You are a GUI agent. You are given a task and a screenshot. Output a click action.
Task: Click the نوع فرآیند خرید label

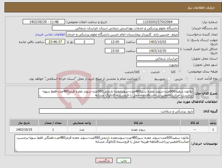point(206,78)
